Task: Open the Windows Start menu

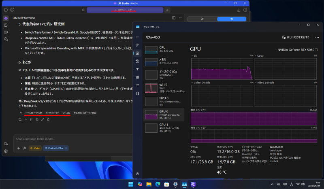Action: 131,184
